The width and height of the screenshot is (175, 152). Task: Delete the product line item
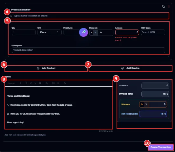(x=169, y=6)
